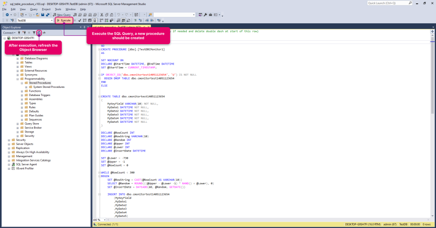Collapse the Programmability folder

click(x=17, y=79)
